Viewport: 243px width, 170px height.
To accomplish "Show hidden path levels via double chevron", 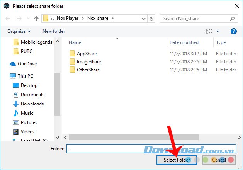I will coord(52,19).
